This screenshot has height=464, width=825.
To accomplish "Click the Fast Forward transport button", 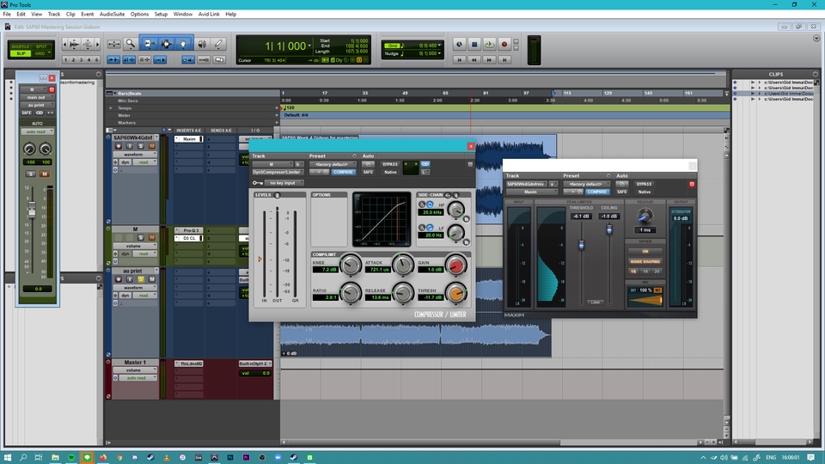I will (x=489, y=60).
